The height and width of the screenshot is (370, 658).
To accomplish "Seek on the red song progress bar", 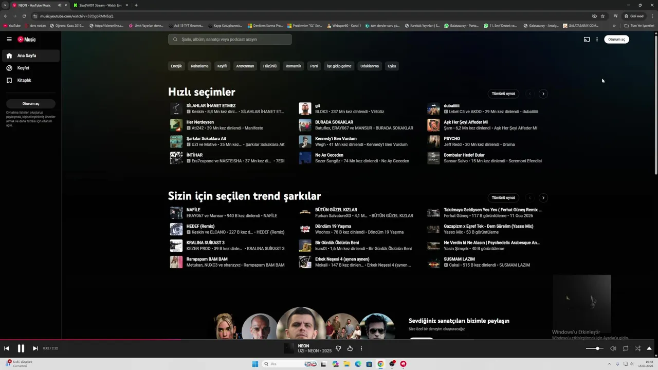I will pyautogui.click(x=329, y=339).
